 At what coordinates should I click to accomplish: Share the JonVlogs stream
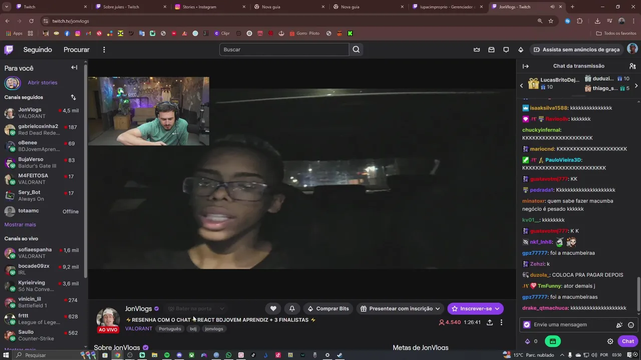pyautogui.click(x=490, y=322)
